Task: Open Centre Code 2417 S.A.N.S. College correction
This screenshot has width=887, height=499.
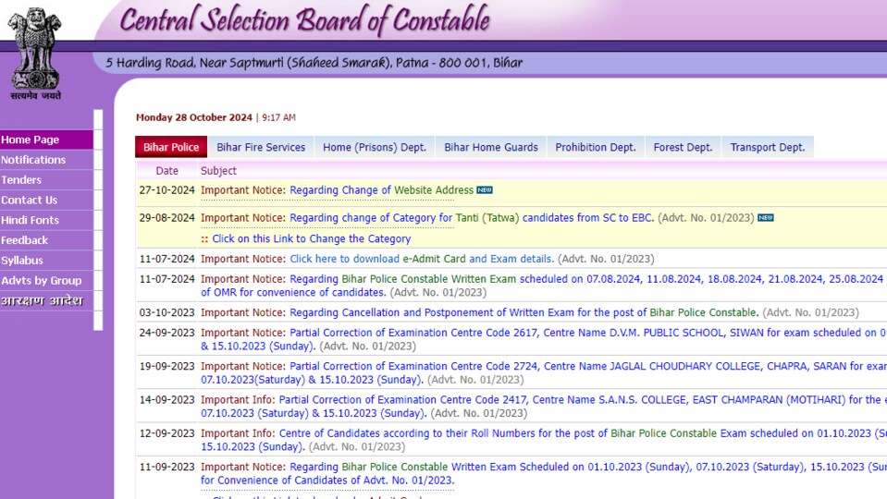Action: coord(541,407)
